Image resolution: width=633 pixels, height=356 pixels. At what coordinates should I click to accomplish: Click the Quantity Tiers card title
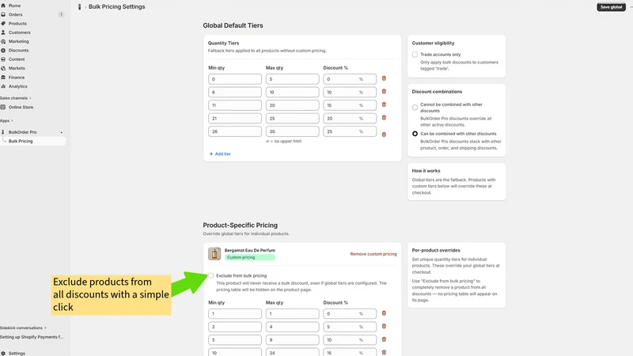[223, 43]
